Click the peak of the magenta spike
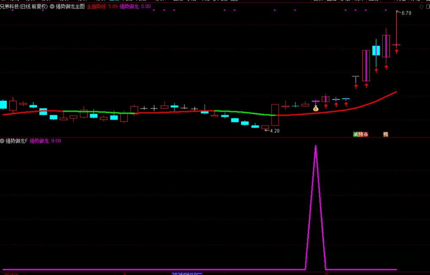This screenshot has width=430, height=275. pyautogui.click(x=315, y=146)
